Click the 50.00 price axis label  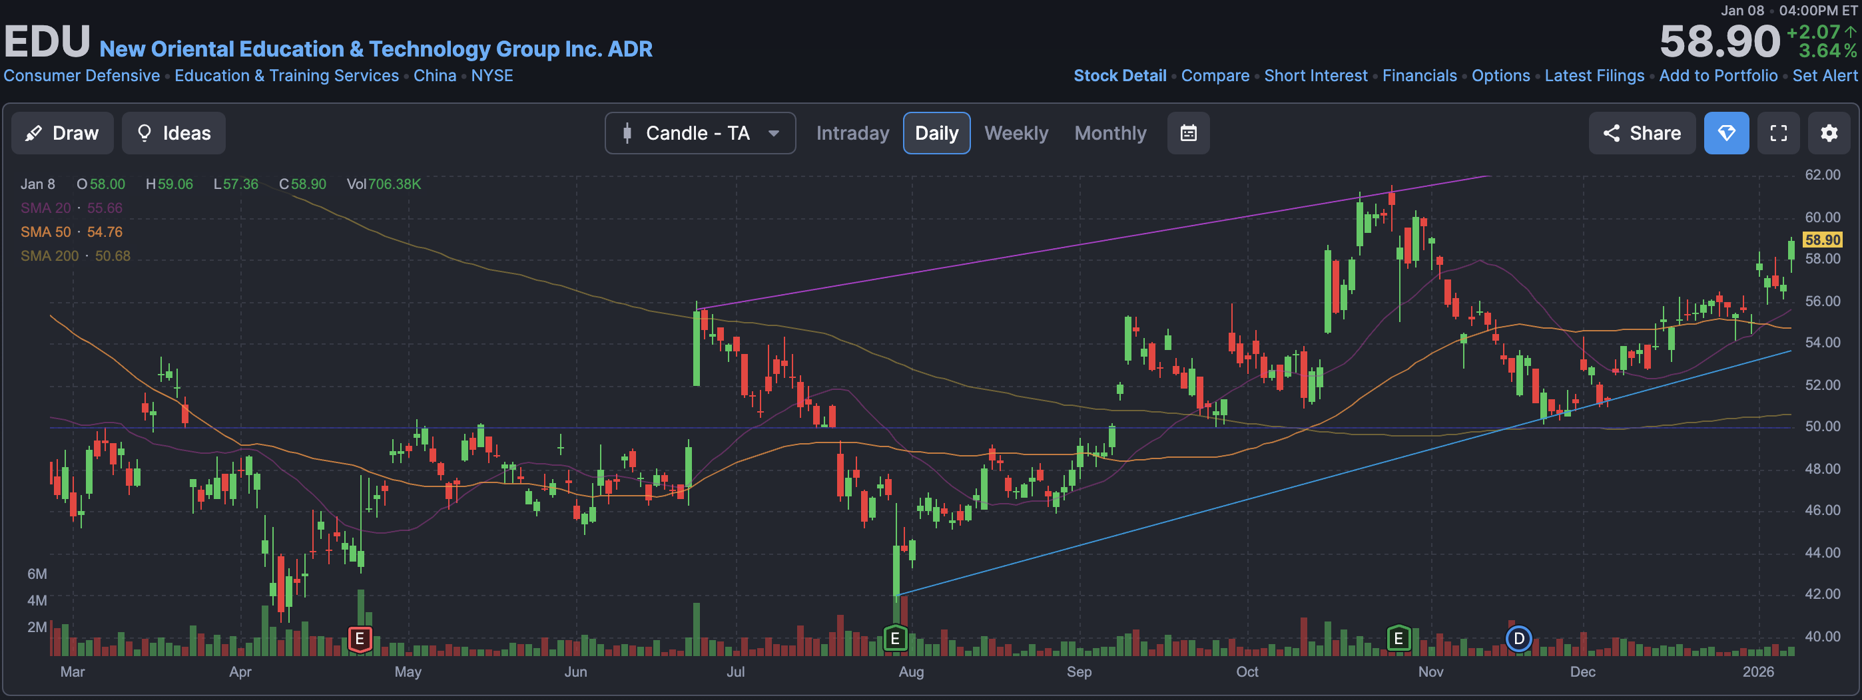click(x=1821, y=427)
